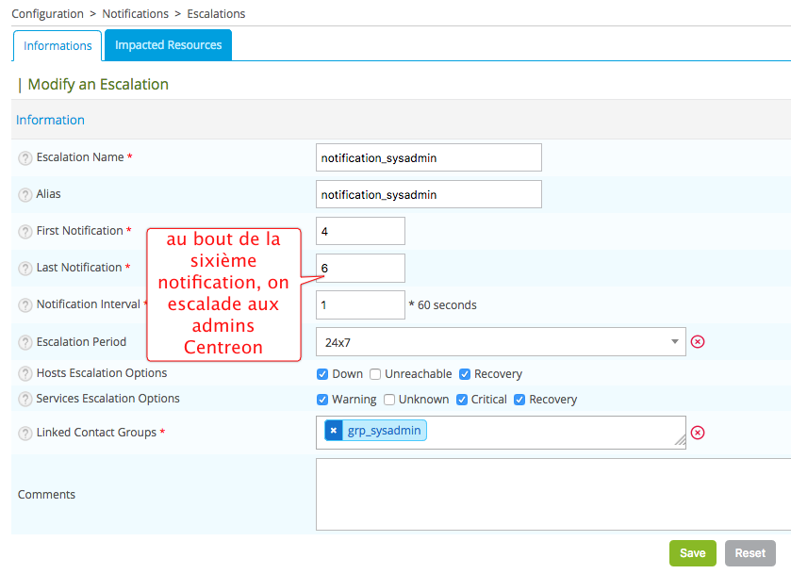791x574 pixels.
Task: Save the escalation settings
Action: pyautogui.click(x=692, y=553)
